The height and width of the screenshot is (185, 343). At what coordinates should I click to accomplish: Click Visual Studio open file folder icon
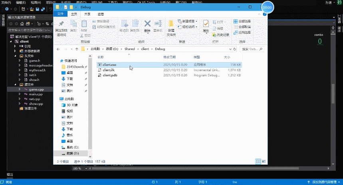tap(32, 9)
